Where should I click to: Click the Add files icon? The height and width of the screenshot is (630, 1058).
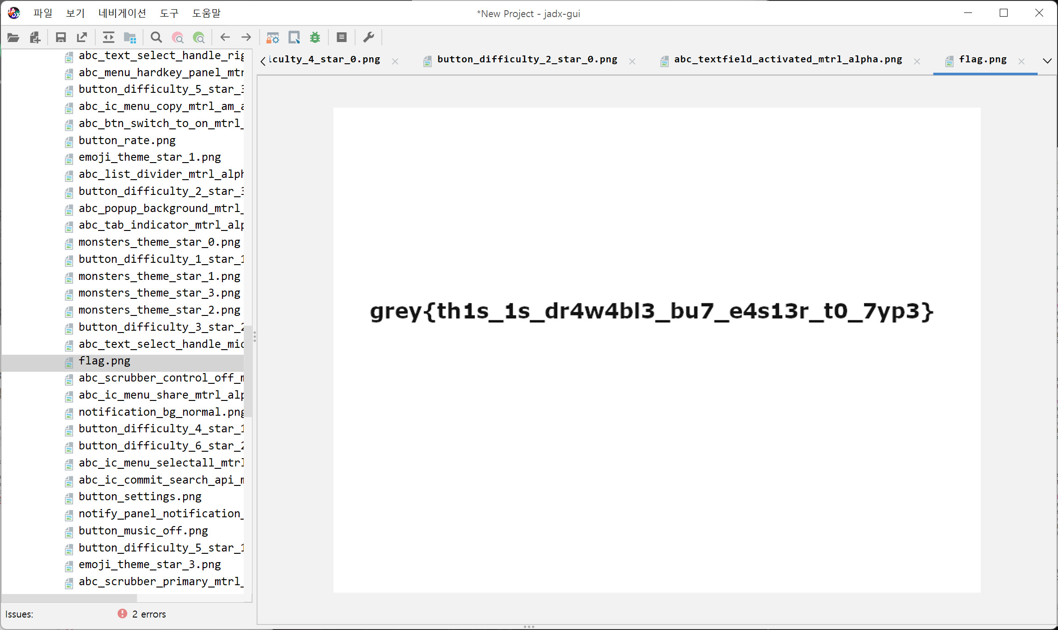click(x=35, y=37)
